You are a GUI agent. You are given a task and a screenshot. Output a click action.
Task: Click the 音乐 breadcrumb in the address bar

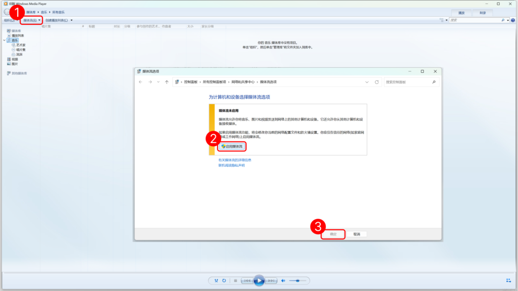[x=44, y=12]
